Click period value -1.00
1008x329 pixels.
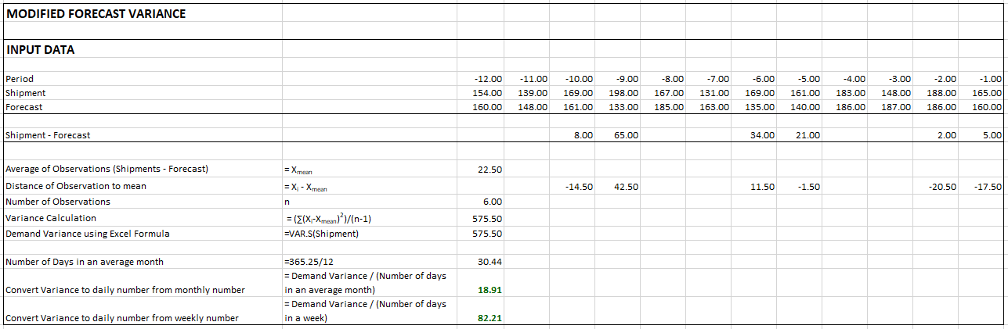click(990, 79)
